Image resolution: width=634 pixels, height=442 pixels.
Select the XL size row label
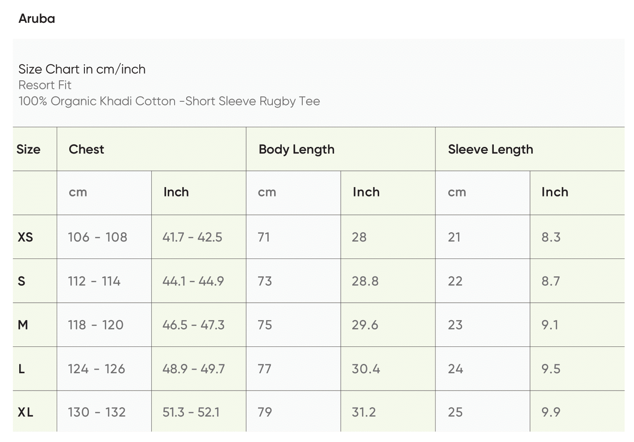point(25,412)
